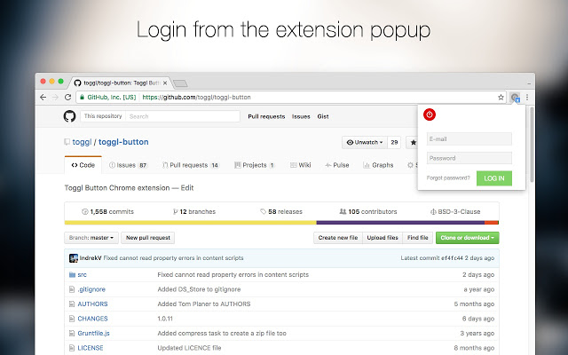
Task: Go back with the browser back arrow
Action: coord(43,97)
